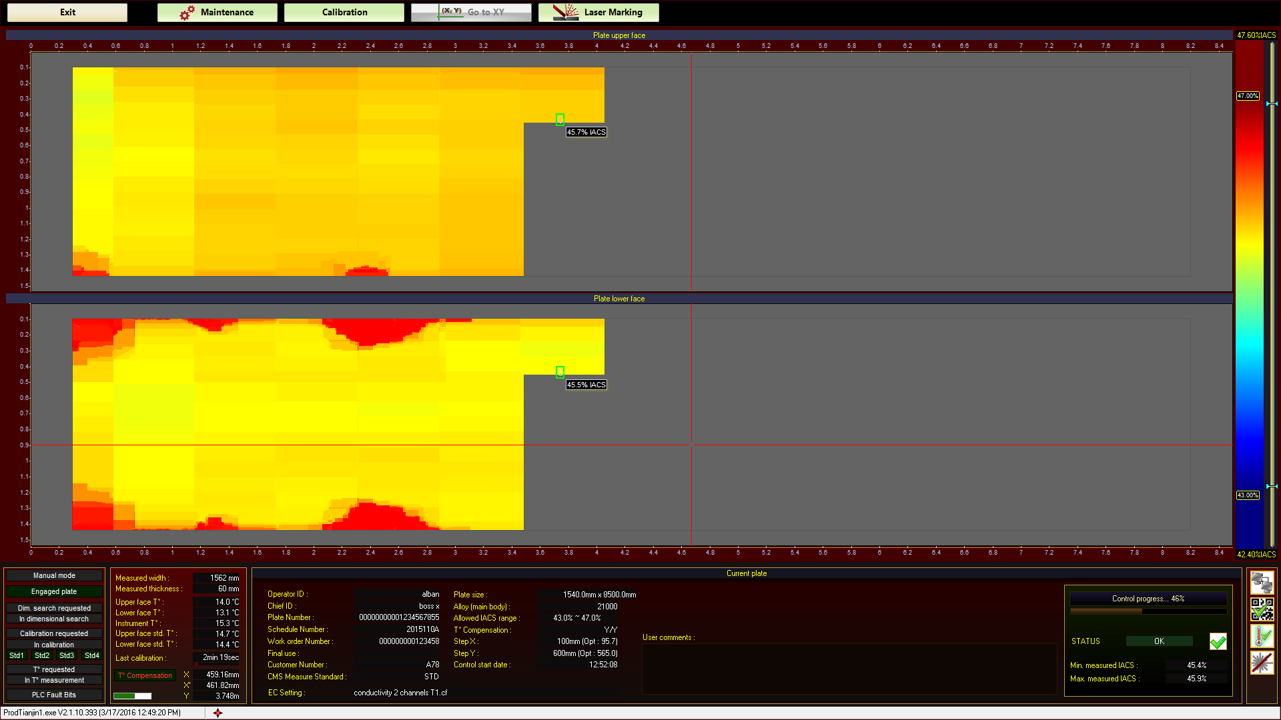Click the QR code validation icon

pyautogui.click(x=1262, y=609)
